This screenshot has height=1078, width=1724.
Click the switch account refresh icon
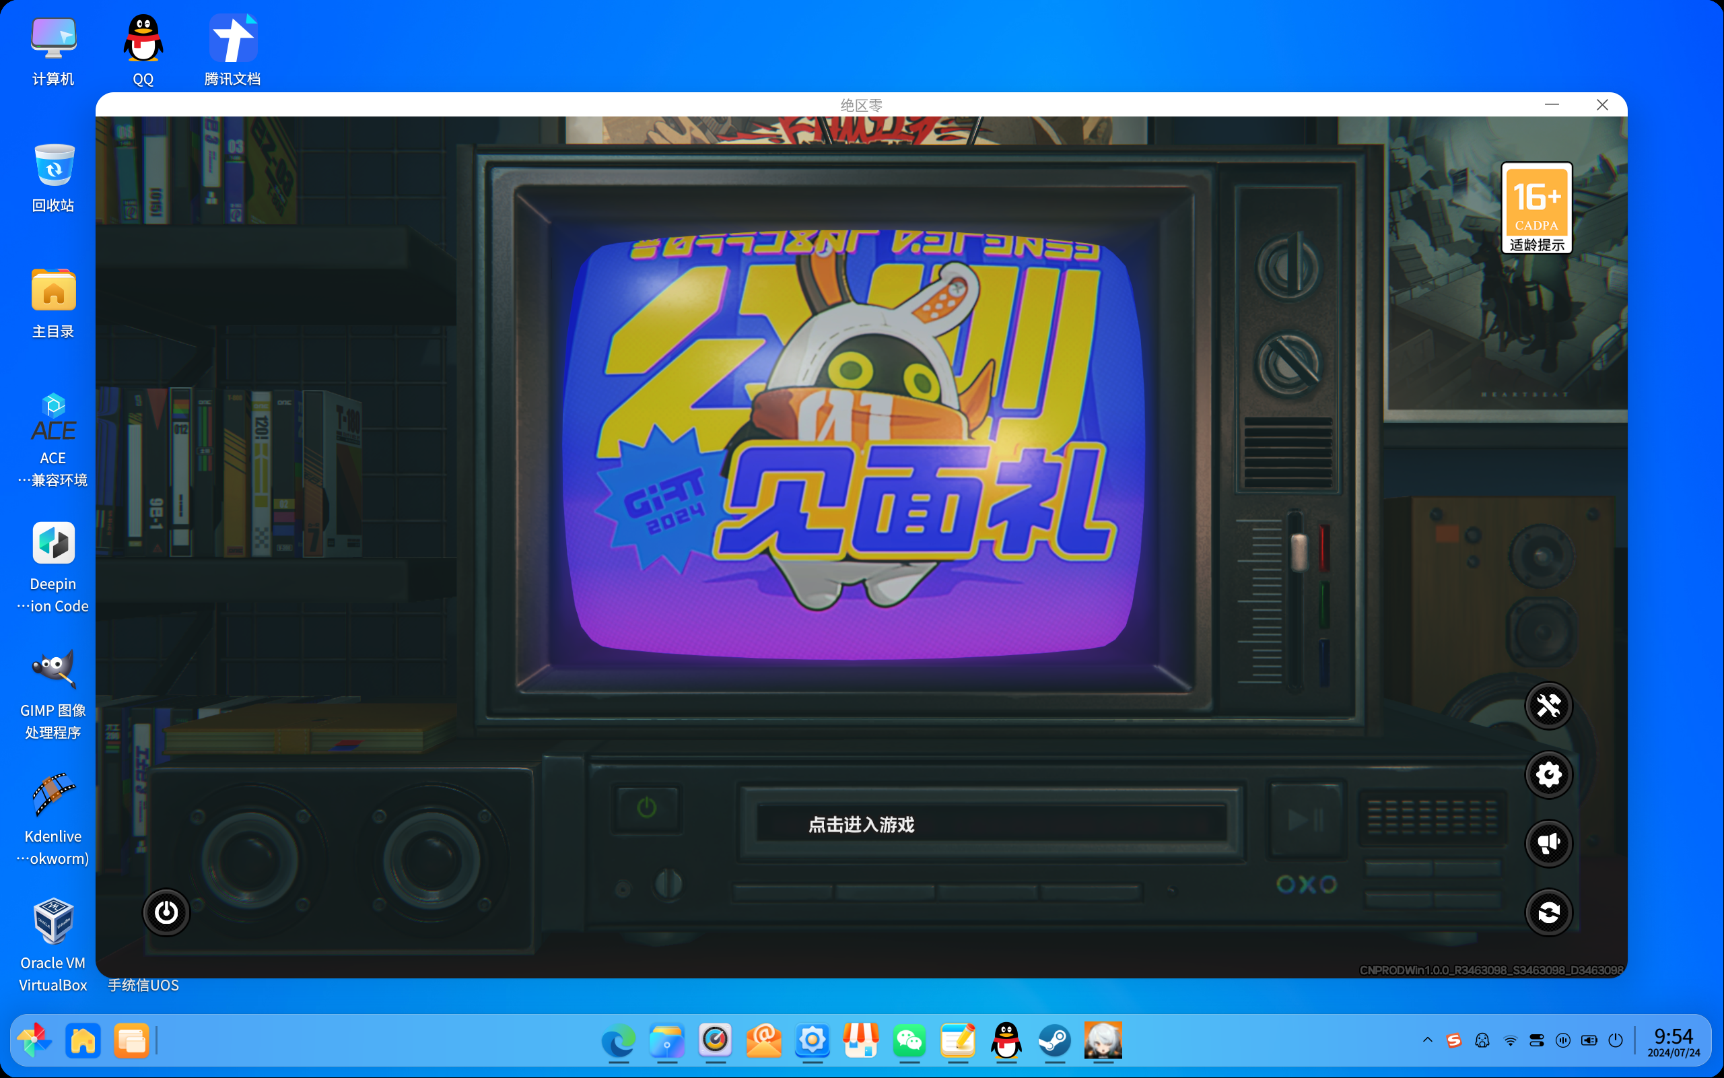(x=1548, y=912)
